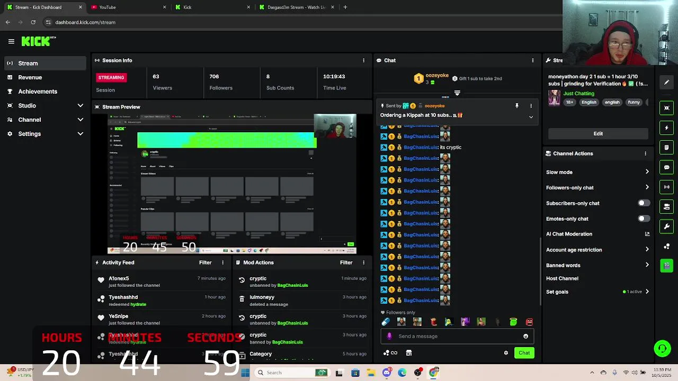Select the pill emote in quick emotes
The width and height of the screenshot is (678, 381).
(386, 322)
